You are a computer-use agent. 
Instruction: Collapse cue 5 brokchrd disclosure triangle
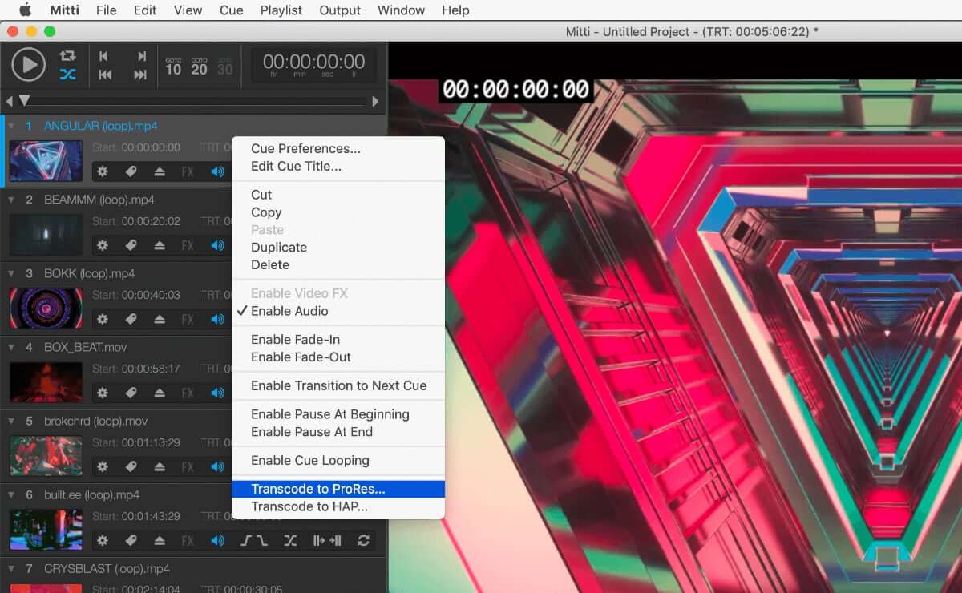11,421
